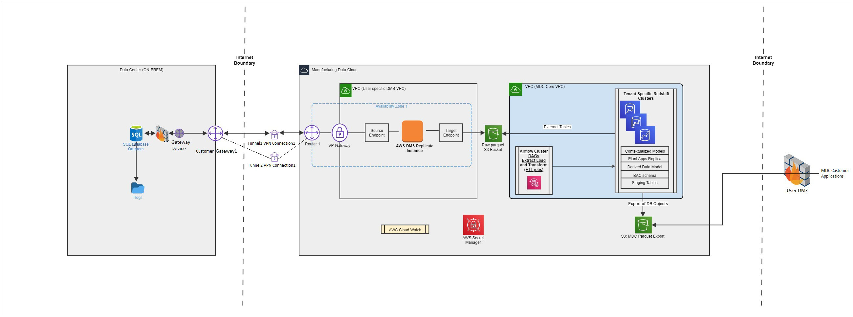Select the purple Gateway Device globe icon
Image resolution: width=853 pixels, height=317 pixels.
(x=179, y=133)
